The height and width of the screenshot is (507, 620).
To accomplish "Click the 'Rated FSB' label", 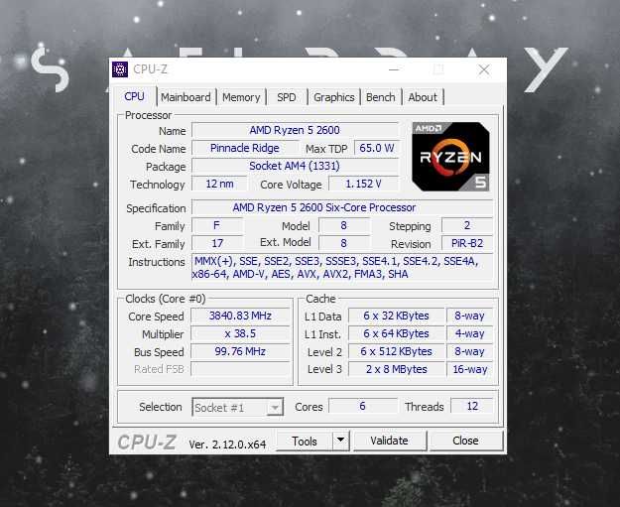I will tap(159, 369).
